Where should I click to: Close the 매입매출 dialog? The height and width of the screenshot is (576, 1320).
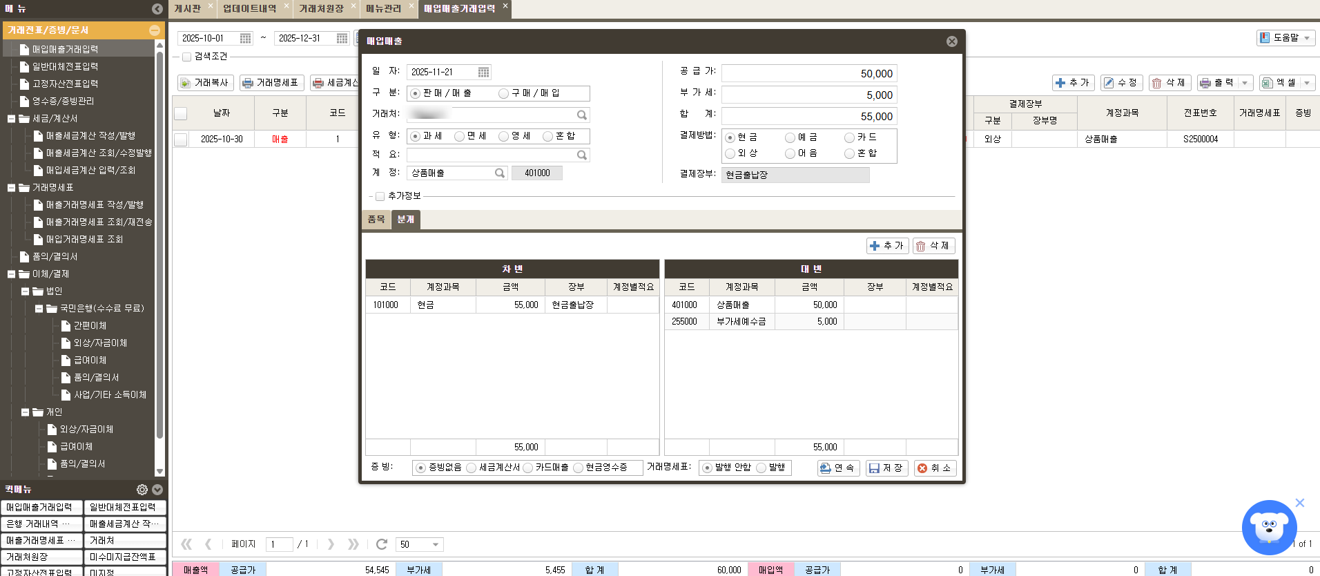point(951,41)
